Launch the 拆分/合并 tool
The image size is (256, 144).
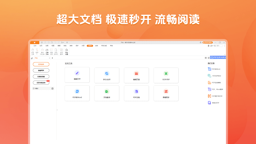click(107, 76)
